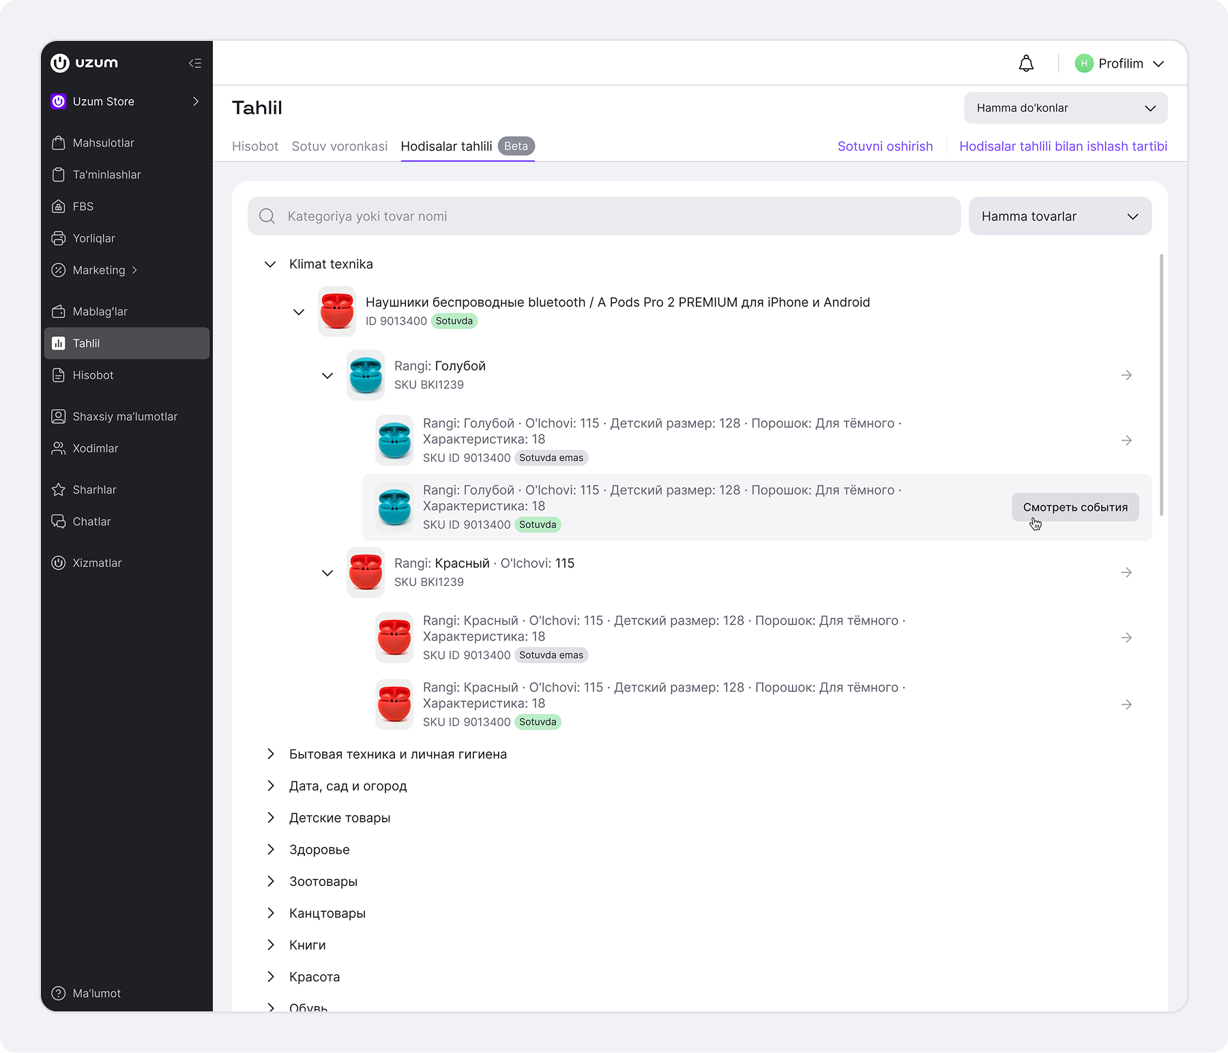Switch to Sotuv voronkasi tab
This screenshot has height=1053, width=1228.
point(340,147)
